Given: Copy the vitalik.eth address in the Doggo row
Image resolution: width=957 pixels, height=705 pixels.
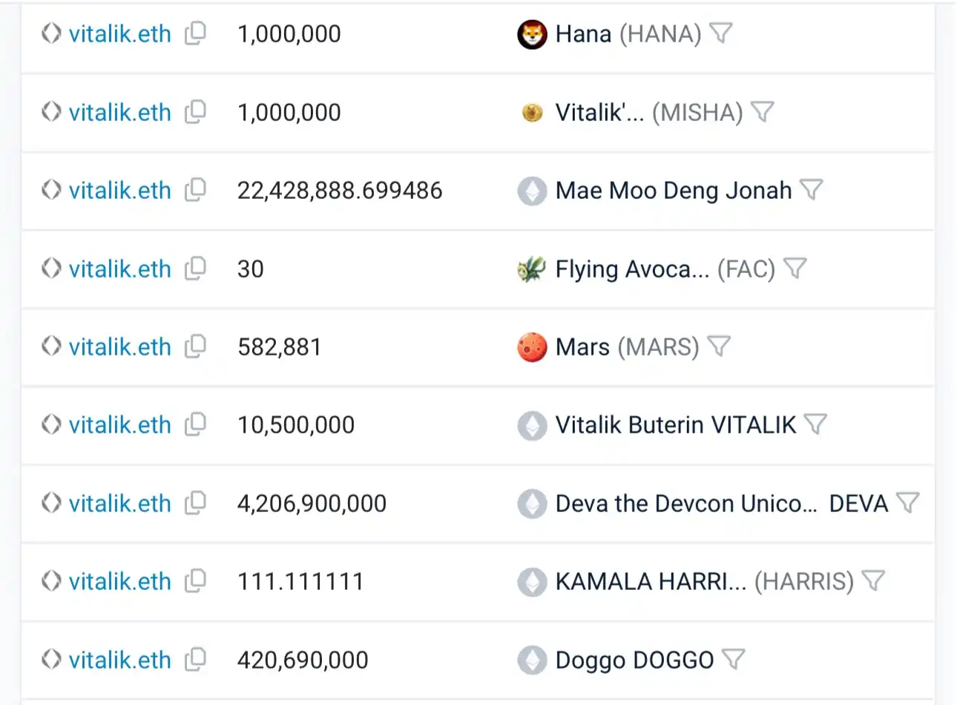Looking at the screenshot, I should click(195, 659).
